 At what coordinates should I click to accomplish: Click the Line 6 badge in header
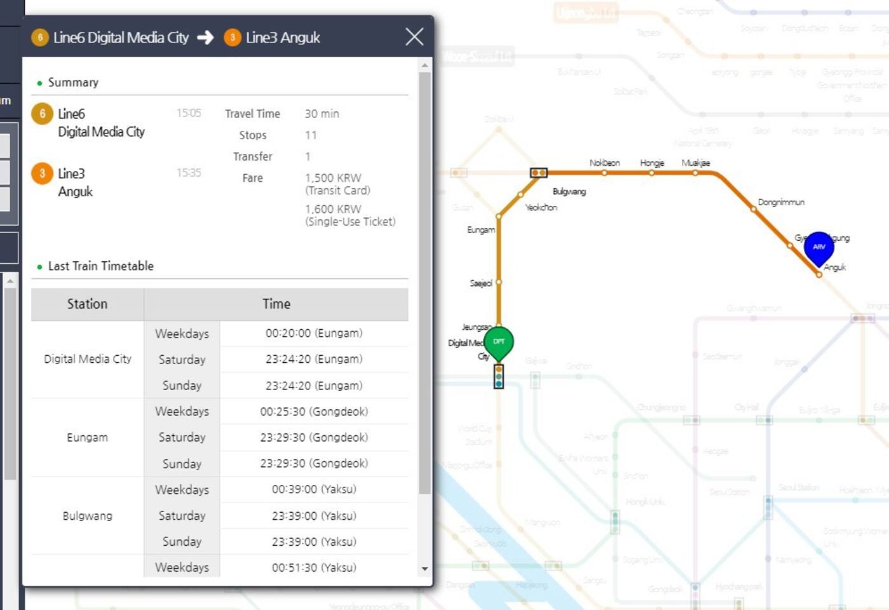(40, 37)
